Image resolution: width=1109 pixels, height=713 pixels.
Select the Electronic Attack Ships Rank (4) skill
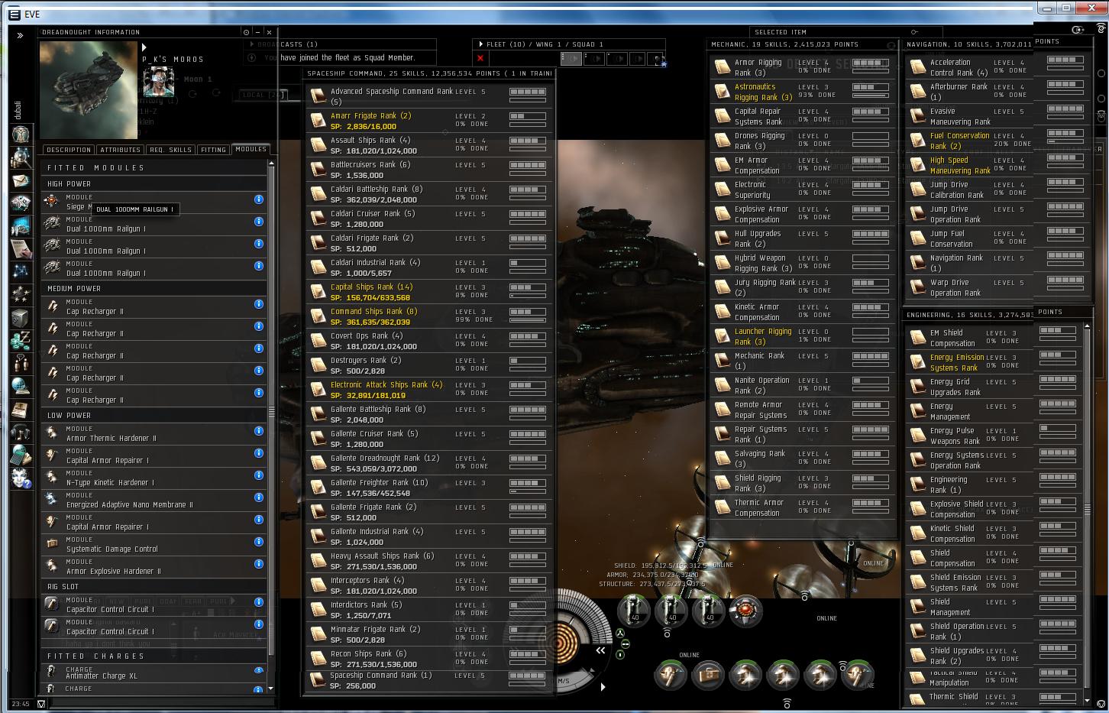(430, 390)
